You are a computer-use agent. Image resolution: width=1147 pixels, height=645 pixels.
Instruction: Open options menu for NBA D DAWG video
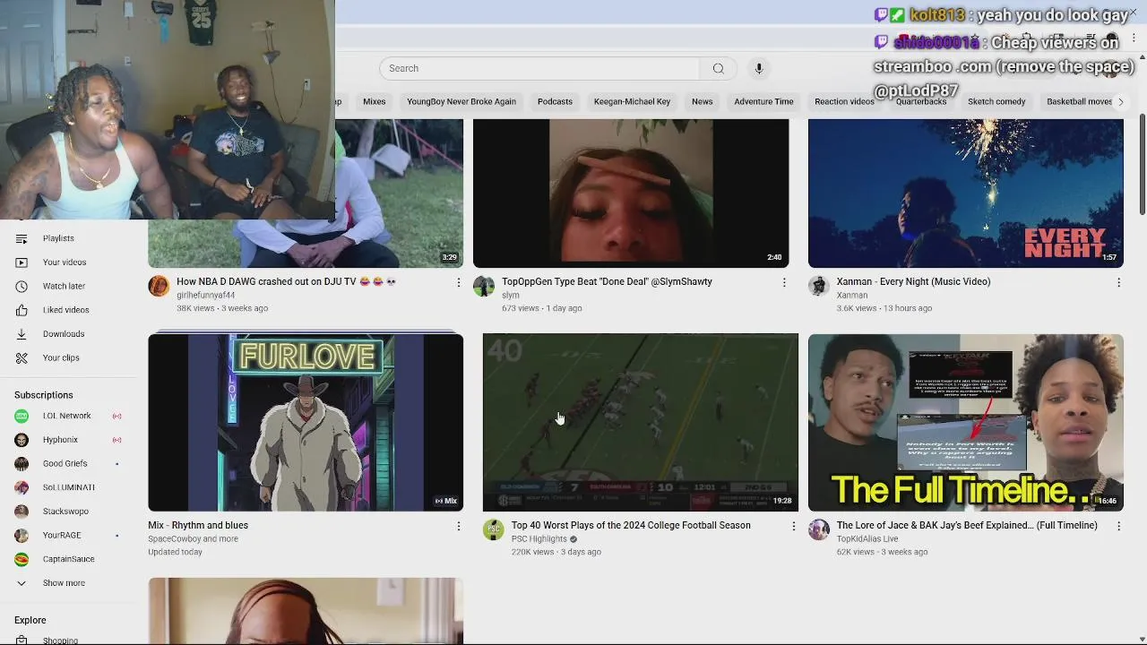458,282
